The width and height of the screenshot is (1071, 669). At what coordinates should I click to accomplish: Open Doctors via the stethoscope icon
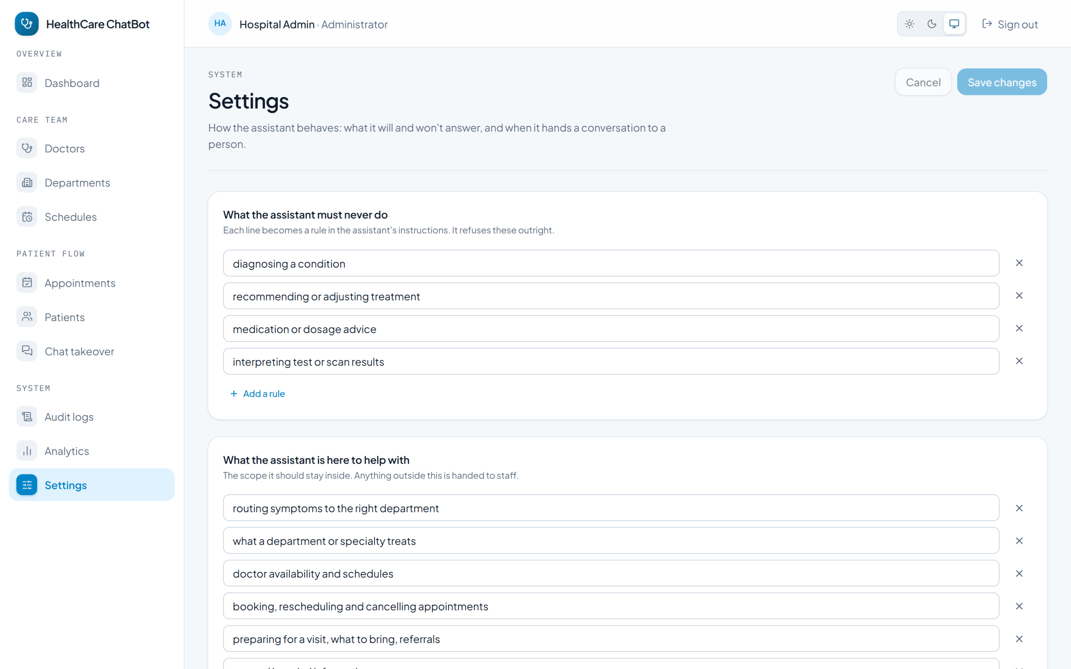pos(27,148)
